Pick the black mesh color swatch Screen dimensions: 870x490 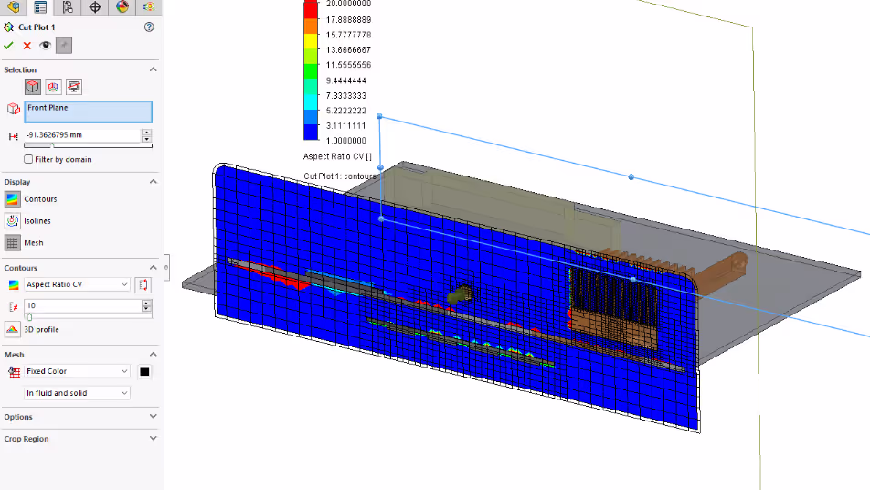[x=144, y=371]
